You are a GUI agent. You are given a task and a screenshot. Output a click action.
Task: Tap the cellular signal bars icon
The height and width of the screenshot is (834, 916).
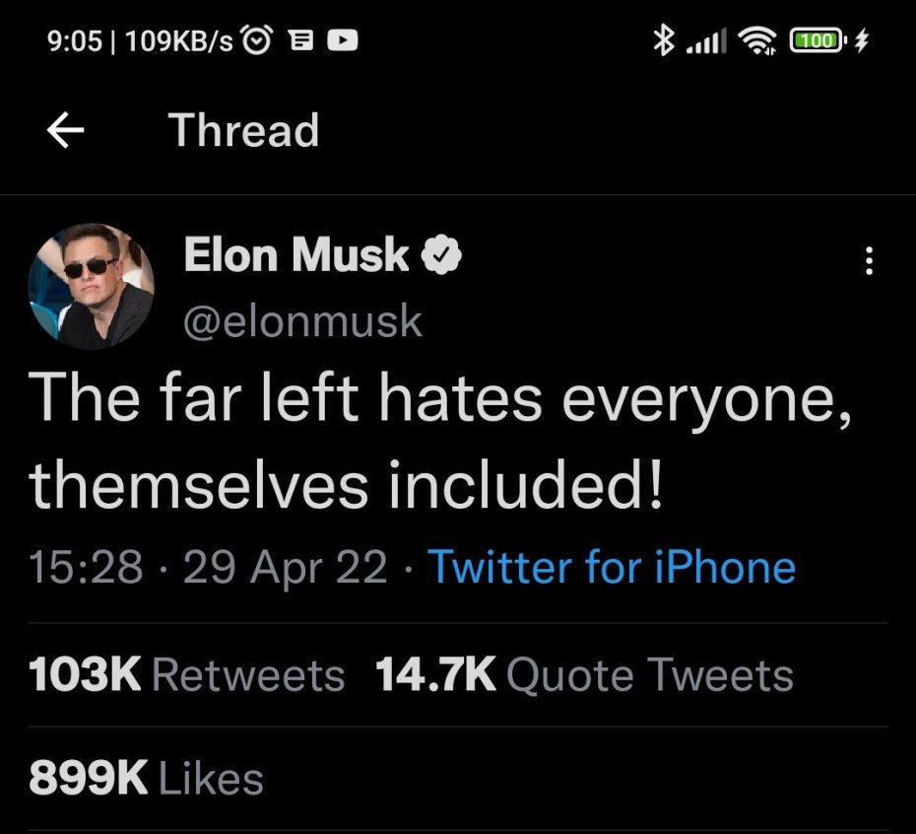click(705, 41)
